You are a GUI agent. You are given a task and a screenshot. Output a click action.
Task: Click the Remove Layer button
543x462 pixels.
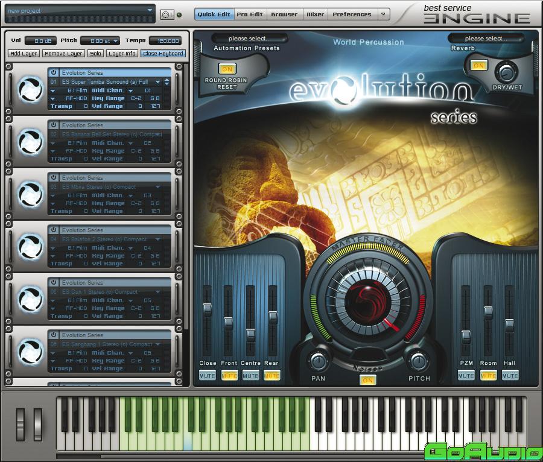point(63,54)
